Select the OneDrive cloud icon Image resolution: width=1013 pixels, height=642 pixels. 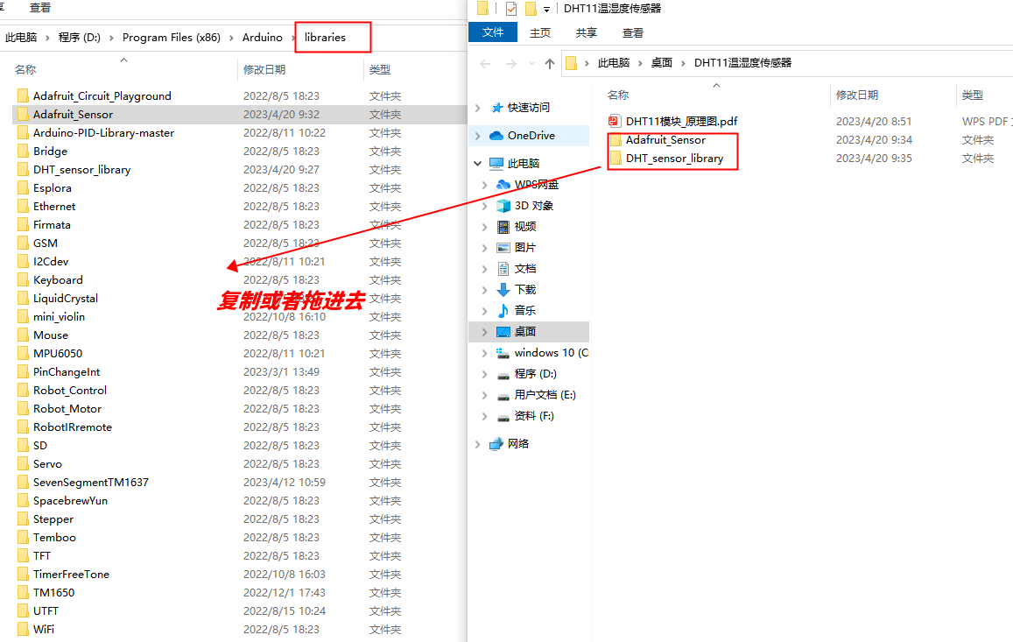coord(496,136)
